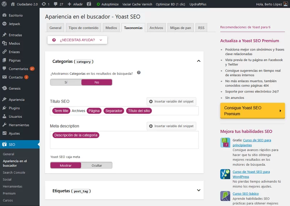The image size is (290, 206).
Task: Click the Comentarios speech bubble icon
Action: 4,69
